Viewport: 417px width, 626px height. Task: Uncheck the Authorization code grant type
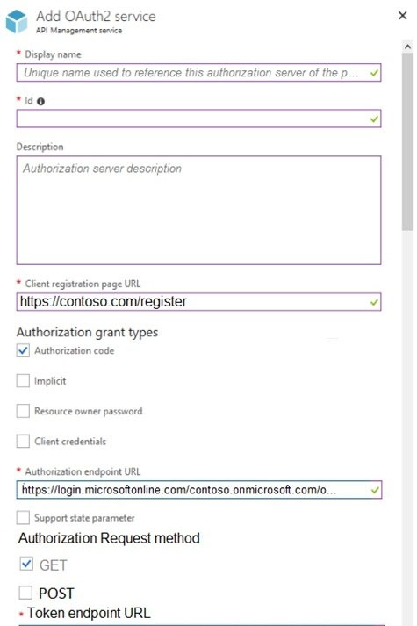(23, 350)
